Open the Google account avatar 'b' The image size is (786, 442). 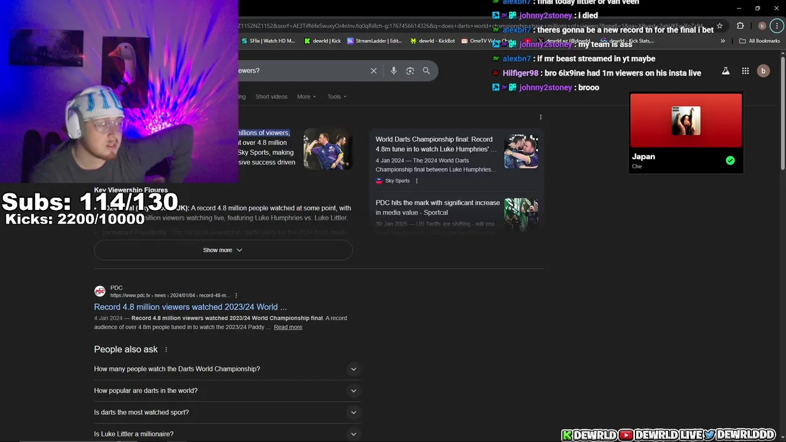763,71
